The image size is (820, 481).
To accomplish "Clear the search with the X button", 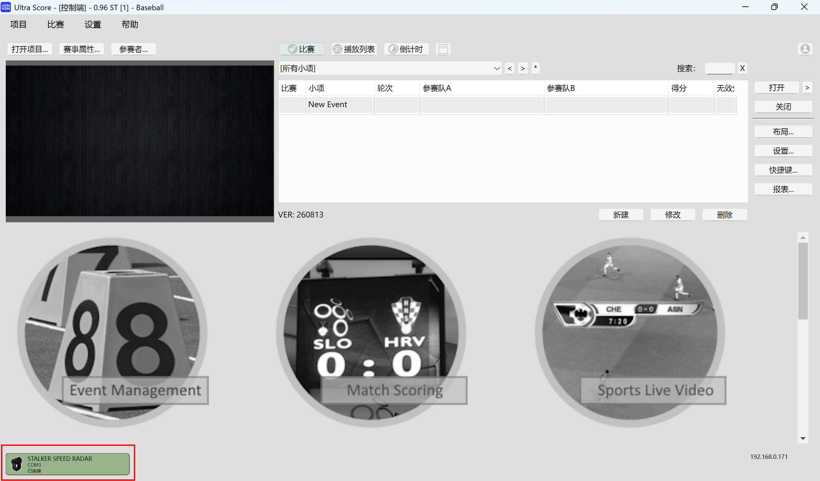I will (x=742, y=68).
